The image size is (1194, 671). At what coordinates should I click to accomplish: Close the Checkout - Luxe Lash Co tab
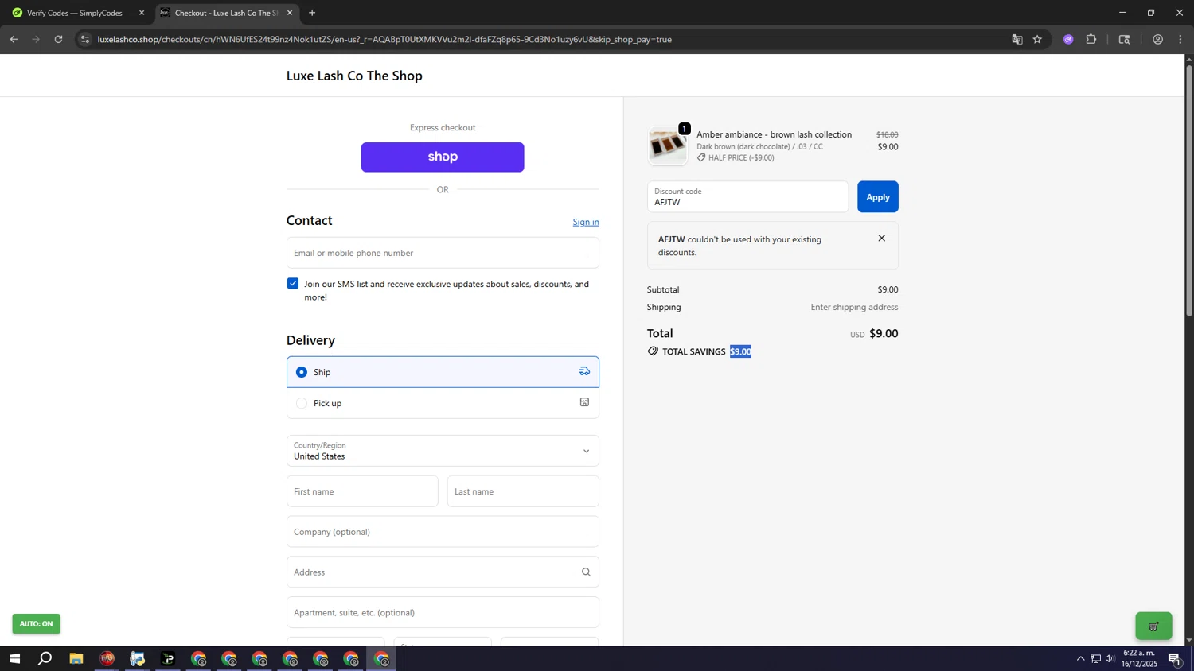(x=290, y=13)
